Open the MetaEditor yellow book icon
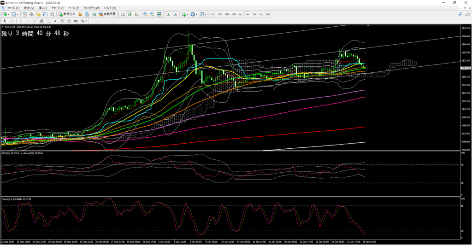 pyautogui.click(x=80, y=14)
